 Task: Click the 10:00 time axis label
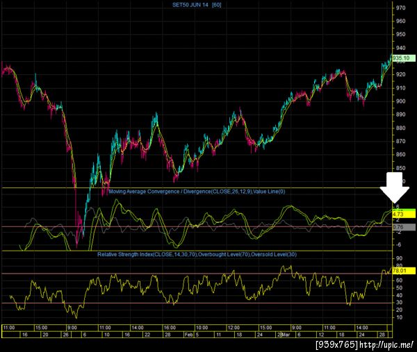202,328
